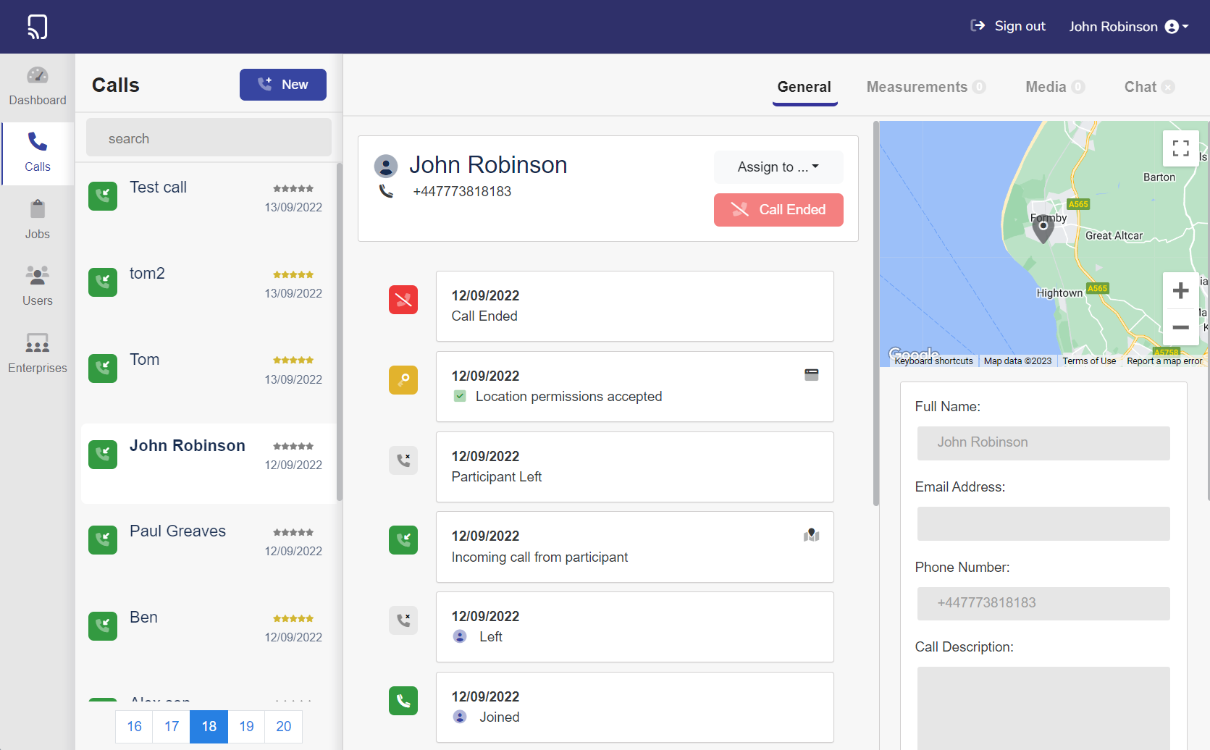Click Sign out in the header

[x=1009, y=26]
